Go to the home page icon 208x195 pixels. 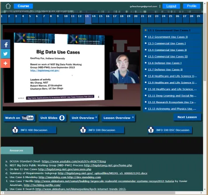(8, 6)
